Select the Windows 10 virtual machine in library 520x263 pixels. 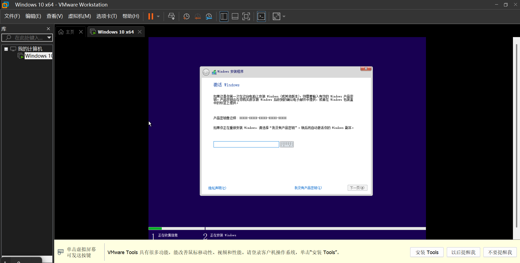click(x=38, y=56)
